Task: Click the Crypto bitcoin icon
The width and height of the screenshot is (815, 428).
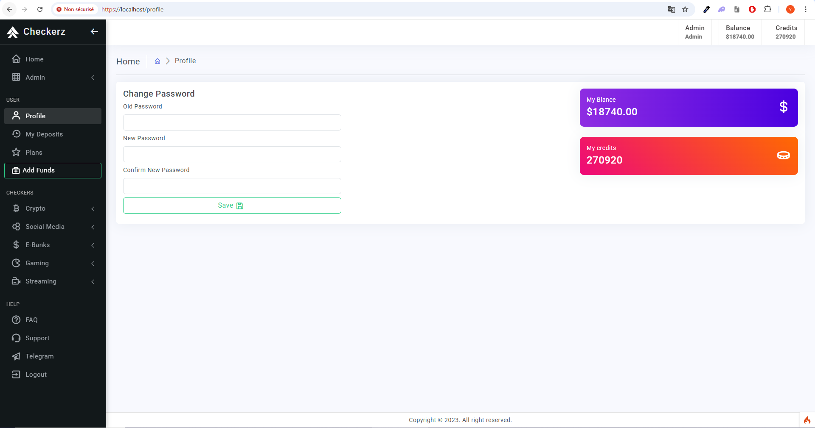Action: 16,208
